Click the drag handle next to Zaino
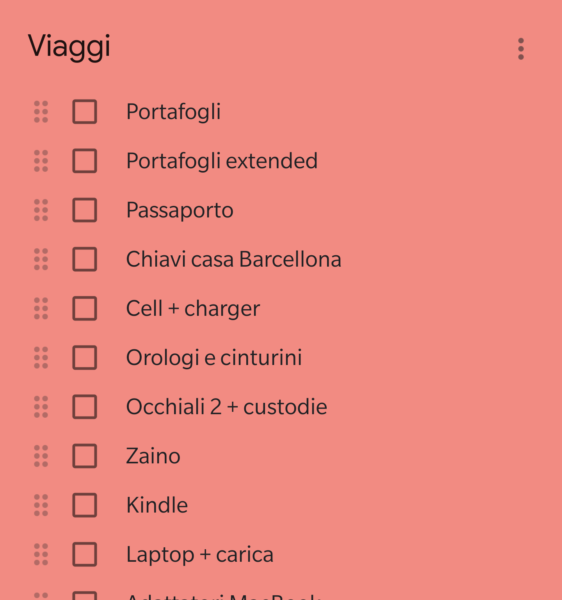 [41, 456]
